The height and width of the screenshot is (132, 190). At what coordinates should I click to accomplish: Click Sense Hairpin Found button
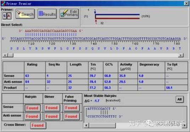(33, 108)
